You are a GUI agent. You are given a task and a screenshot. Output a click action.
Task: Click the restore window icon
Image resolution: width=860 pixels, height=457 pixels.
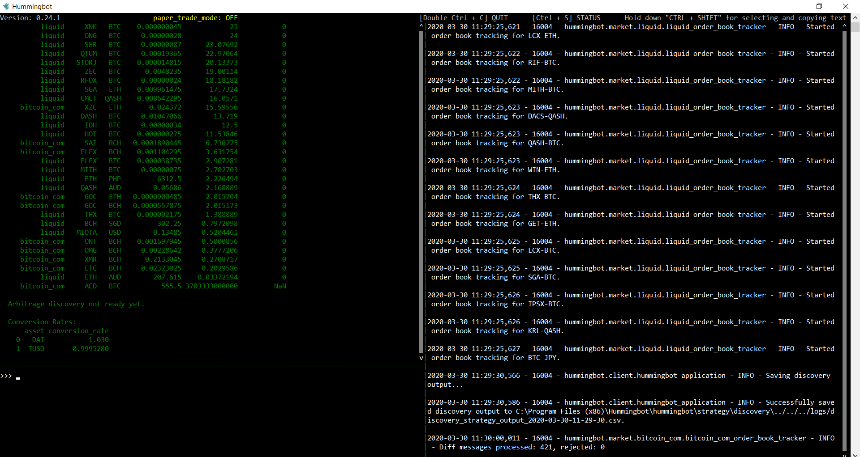[819, 6]
